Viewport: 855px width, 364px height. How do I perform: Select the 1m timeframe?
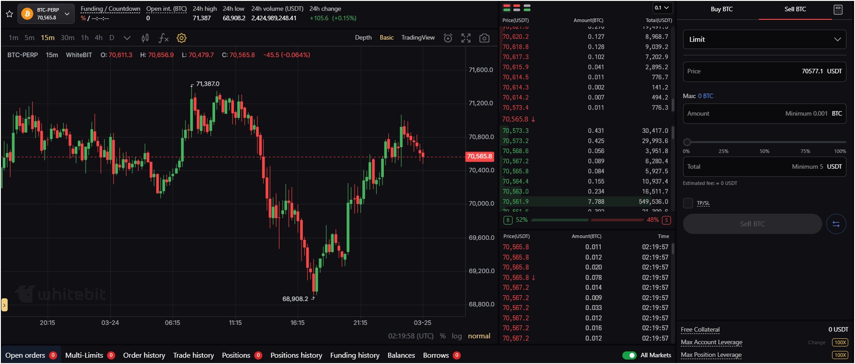click(x=13, y=38)
